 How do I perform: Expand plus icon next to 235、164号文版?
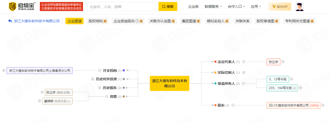pos(301,88)
